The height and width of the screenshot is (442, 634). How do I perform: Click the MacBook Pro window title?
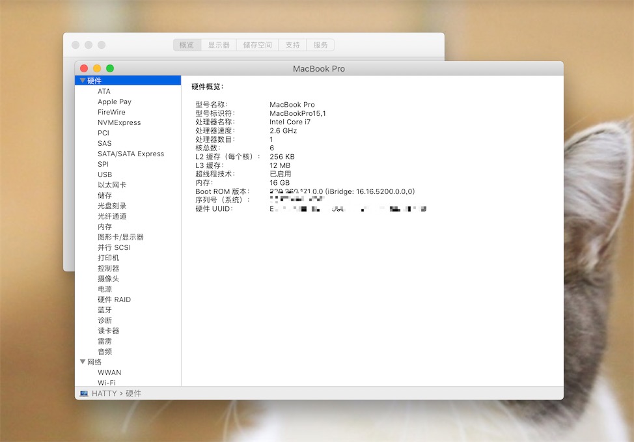[x=318, y=69]
